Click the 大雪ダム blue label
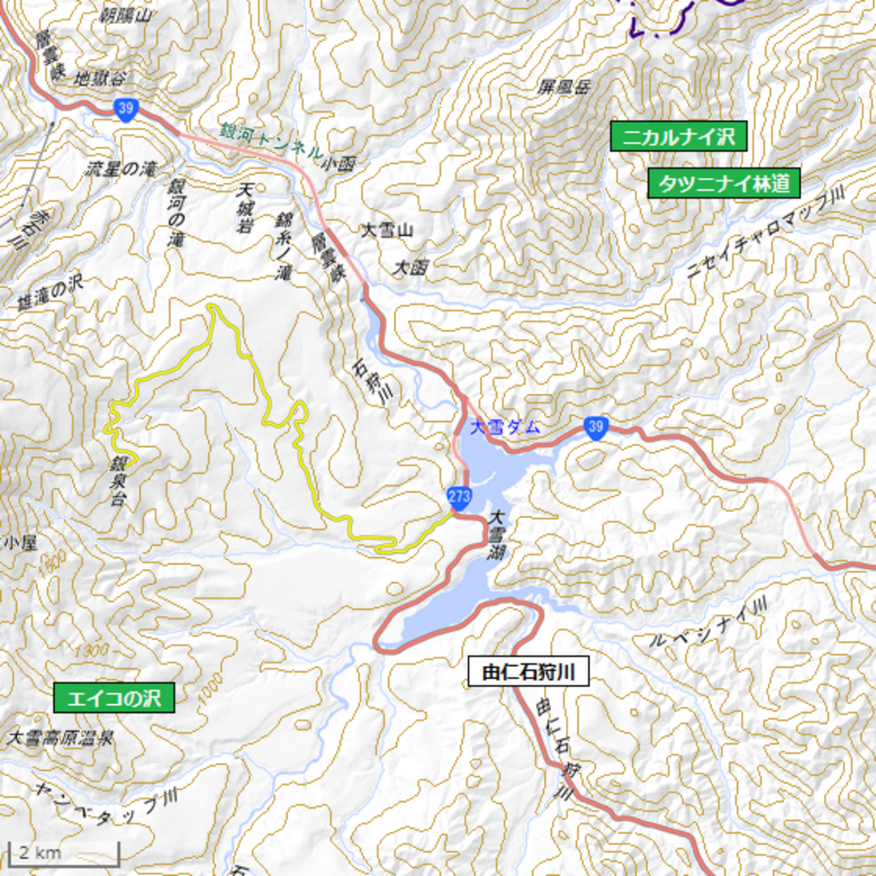This screenshot has height=876, width=876. coord(505,427)
